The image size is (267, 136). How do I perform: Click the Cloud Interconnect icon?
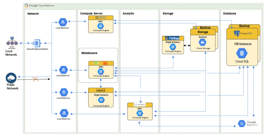pyautogui.click(x=37, y=43)
